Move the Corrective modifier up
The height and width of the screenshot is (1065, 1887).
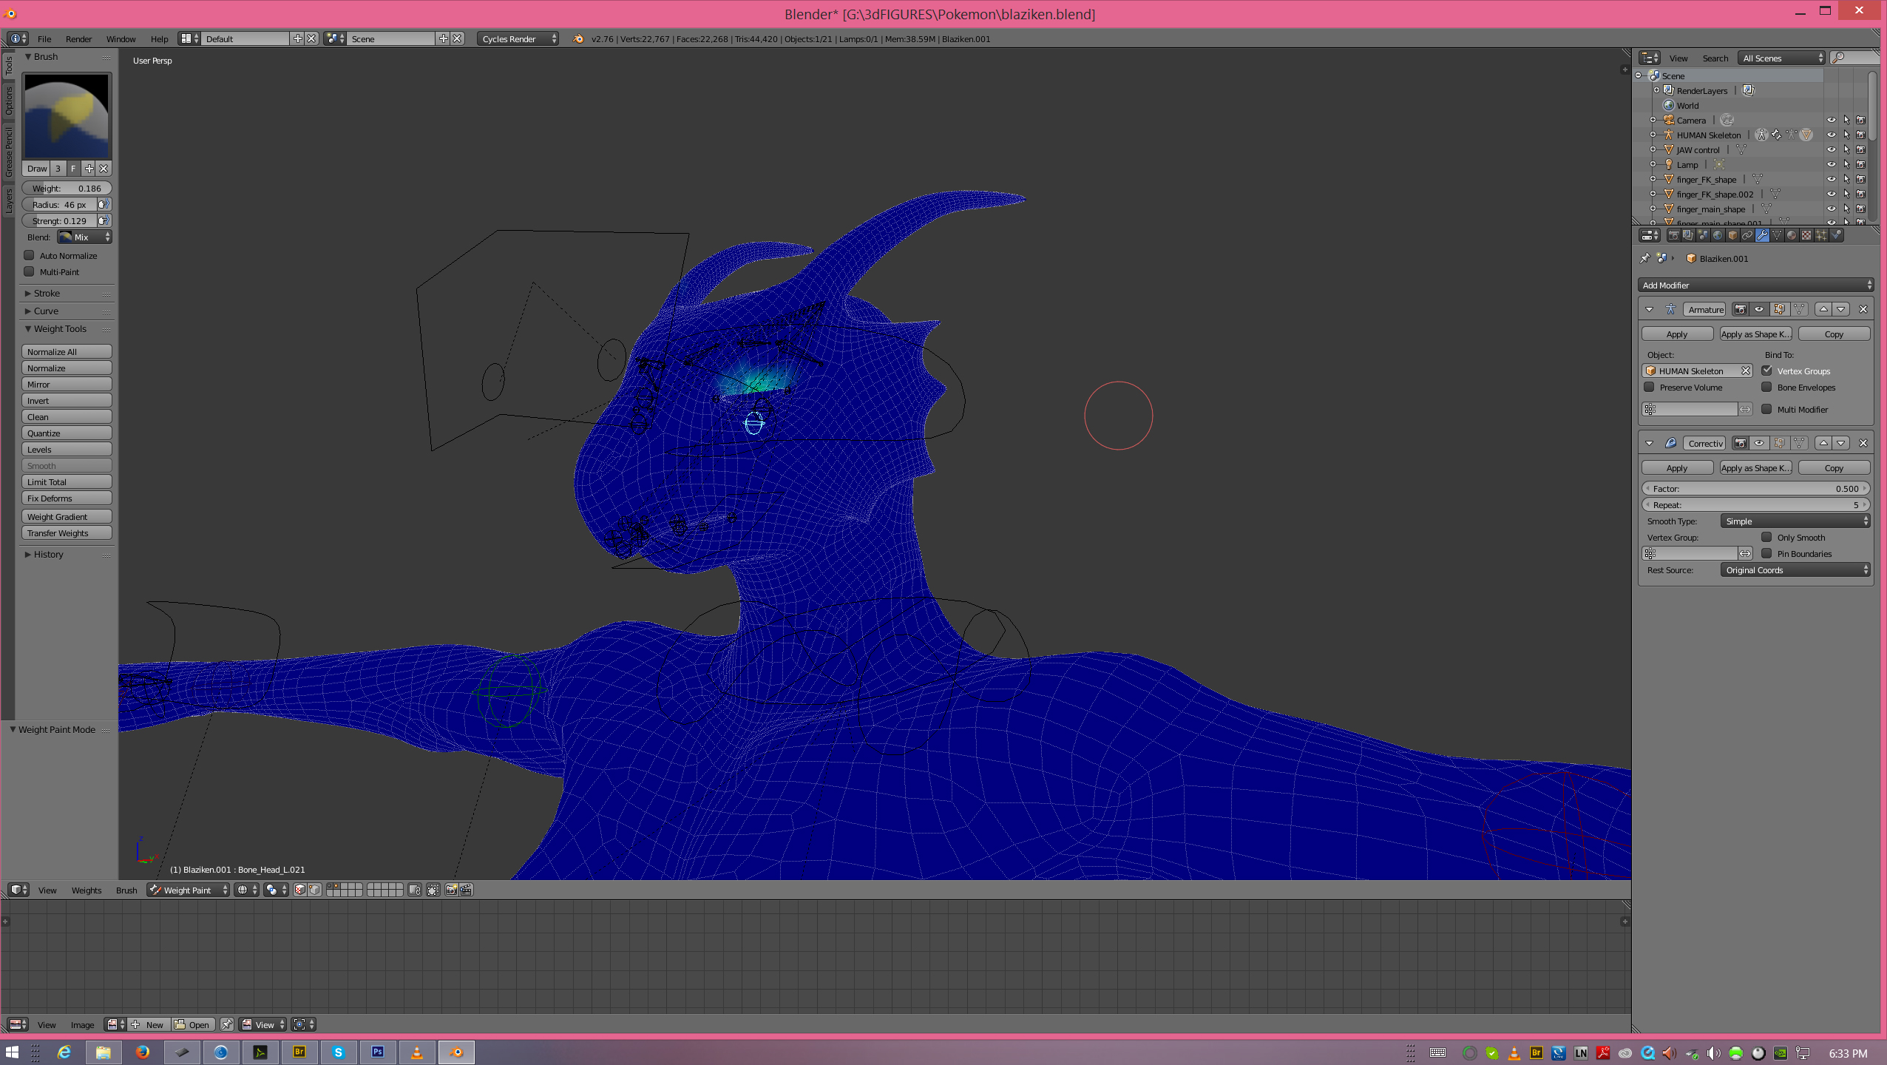click(x=1823, y=443)
